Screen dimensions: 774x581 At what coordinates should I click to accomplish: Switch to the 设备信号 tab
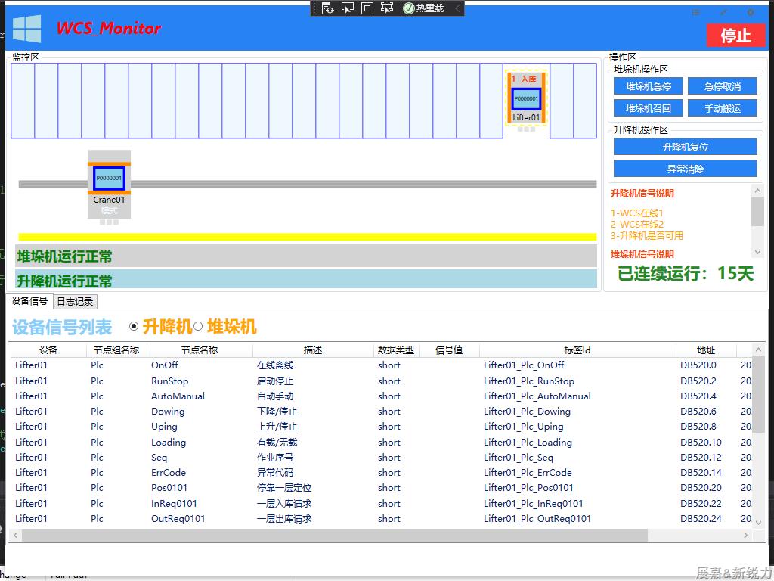click(30, 301)
